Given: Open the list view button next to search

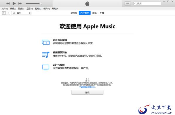Looking at the screenshot, I should pyautogui.click(x=127, y=3).
